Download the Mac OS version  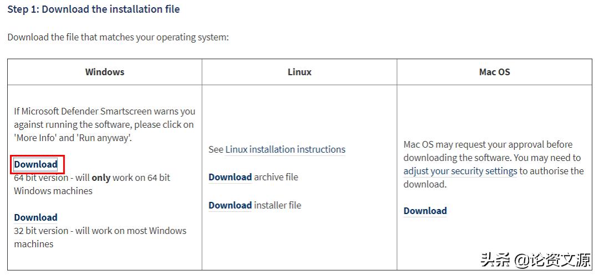[425, 211]
